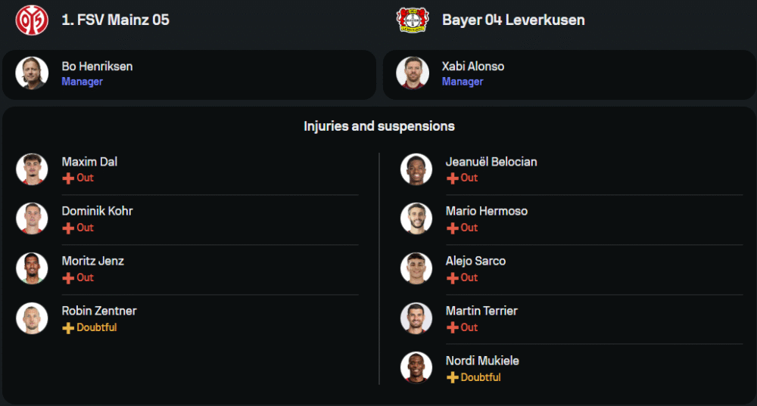Click the yellow doubtful cross under Nordi Mukiele
Screen dimensions: 757x406
[453, 378]
